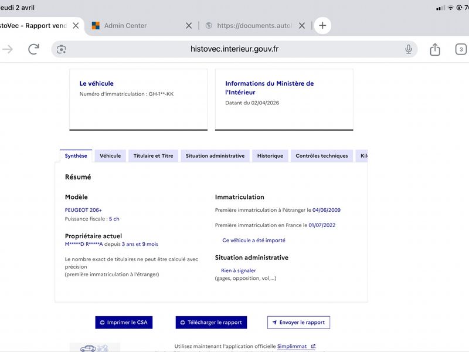This screenshot has height=352, width=469.
Task: Close the HistoVec Rapport tab
Action: 76,26
